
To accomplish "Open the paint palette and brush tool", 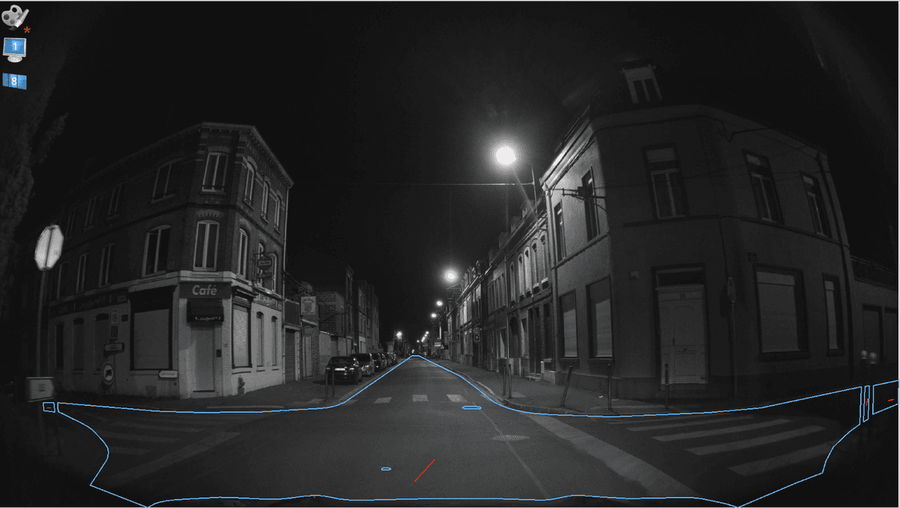I will coord(14,17).
